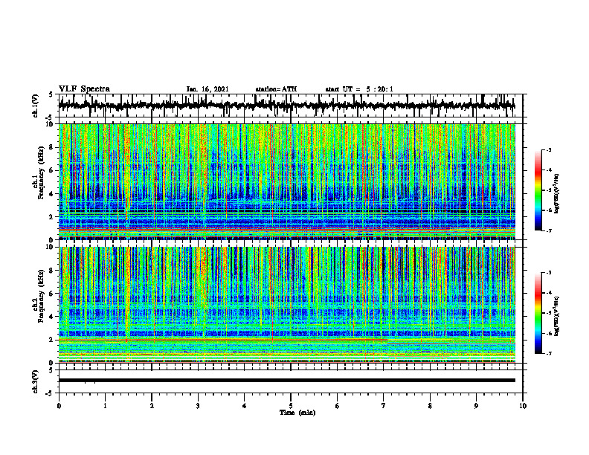Click the ch.2 frequency tick "10"

coord(50,247)
